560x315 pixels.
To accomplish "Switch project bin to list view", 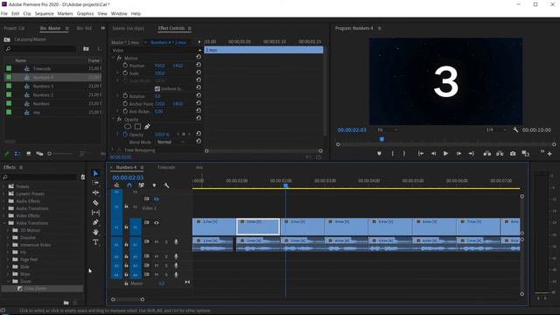I will (17, 154).
